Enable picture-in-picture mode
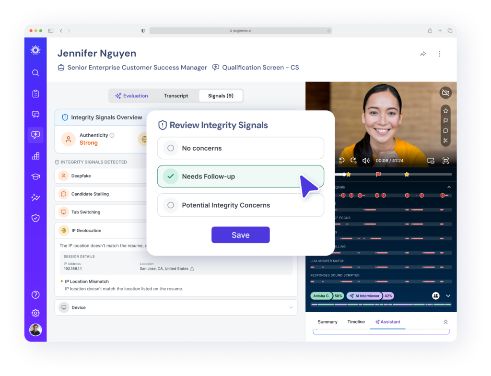The height and width of the screenshot is (376, 491). pos(431,161)
